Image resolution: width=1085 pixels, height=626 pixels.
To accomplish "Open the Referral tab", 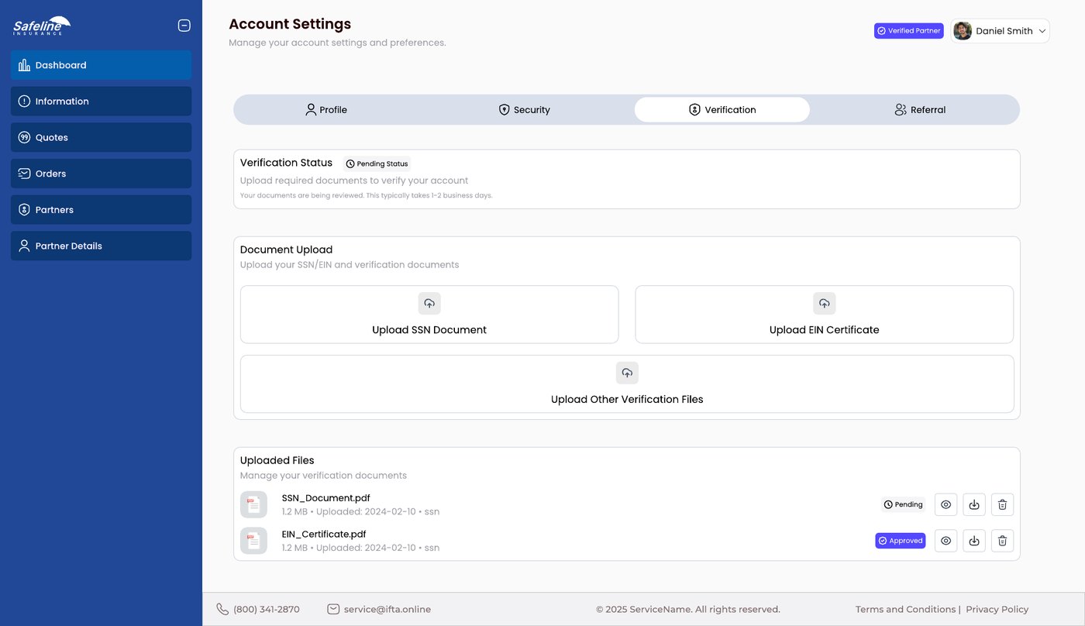I will tap(920, 110).
